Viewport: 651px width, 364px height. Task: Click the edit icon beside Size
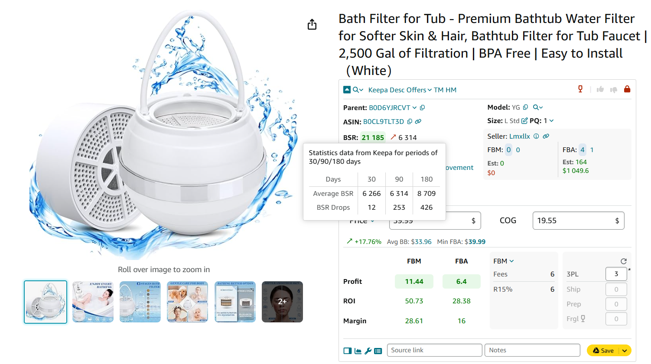click(524, 121)
